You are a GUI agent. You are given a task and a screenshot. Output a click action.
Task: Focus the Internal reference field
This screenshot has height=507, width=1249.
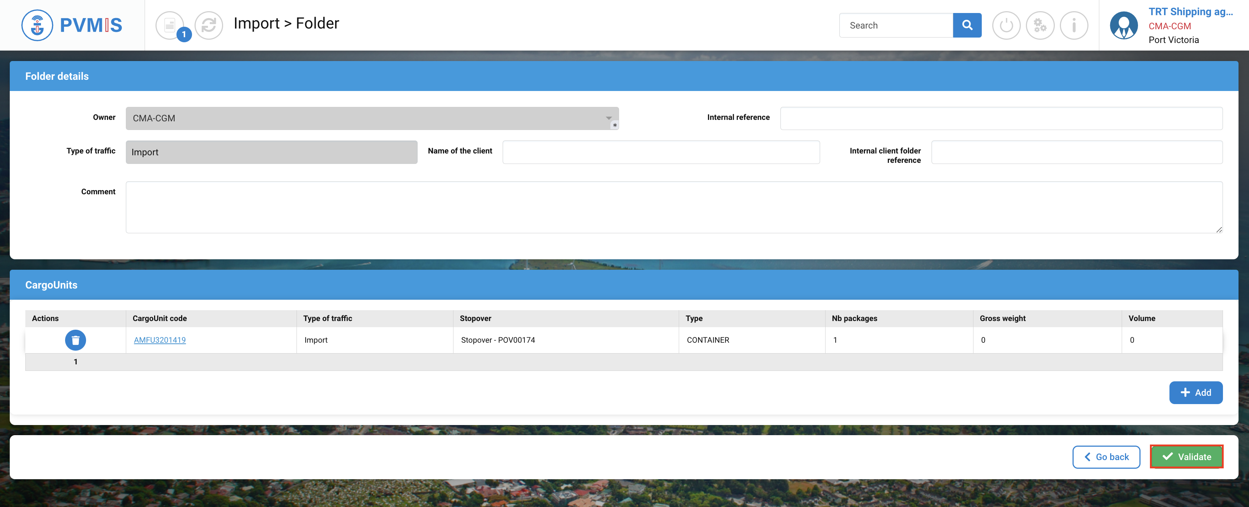[1001, 118]
